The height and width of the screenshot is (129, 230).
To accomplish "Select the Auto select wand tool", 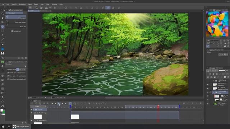I will point(3,35).
